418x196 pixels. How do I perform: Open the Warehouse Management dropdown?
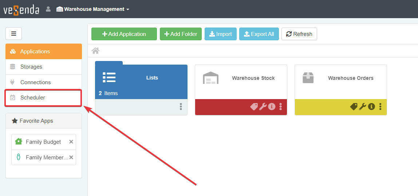coord(93,9)
